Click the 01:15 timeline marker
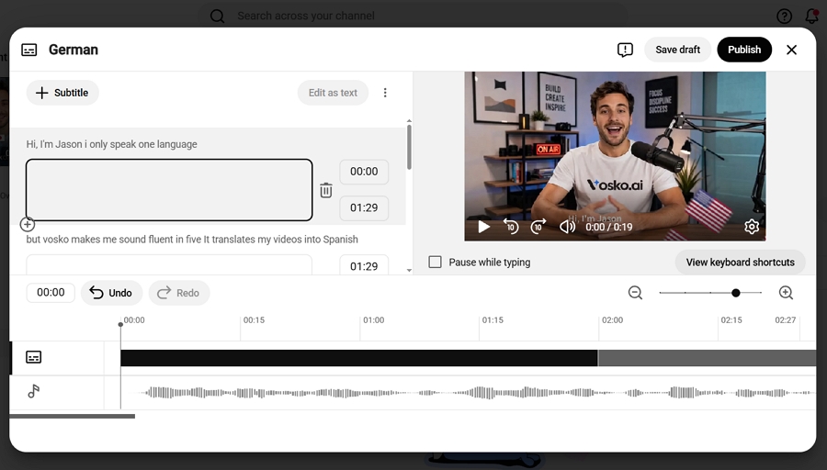Screen dimensions: 827x470 [x=493, y=320]
